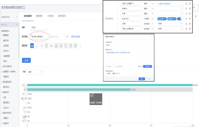Select the pie chart type icon

[42, 46]
